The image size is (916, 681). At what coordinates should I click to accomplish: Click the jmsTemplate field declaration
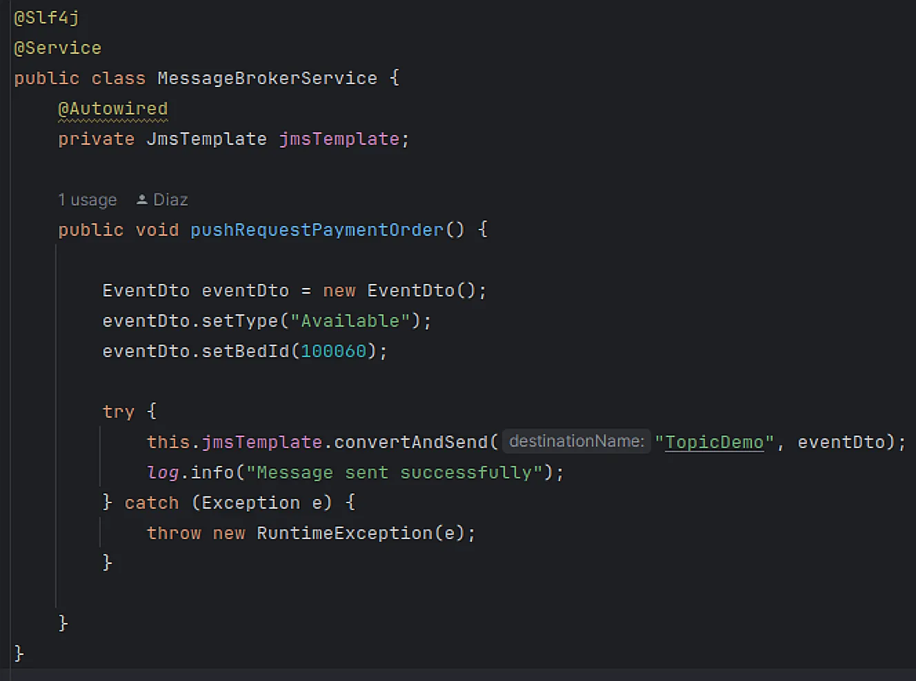tap(339, 139)
